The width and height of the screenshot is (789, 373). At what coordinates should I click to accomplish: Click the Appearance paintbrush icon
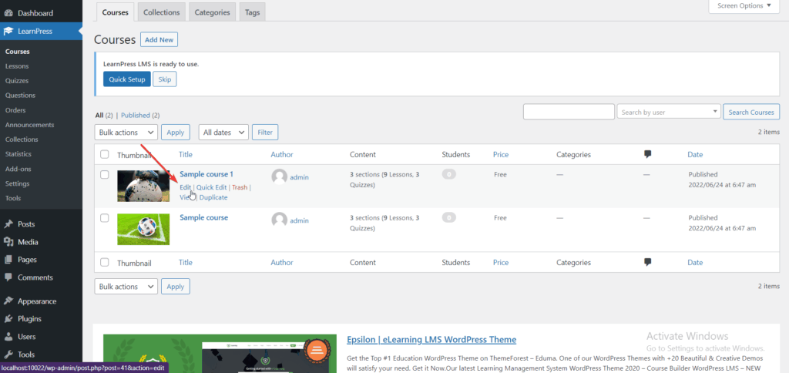click(x=8, y=301)
